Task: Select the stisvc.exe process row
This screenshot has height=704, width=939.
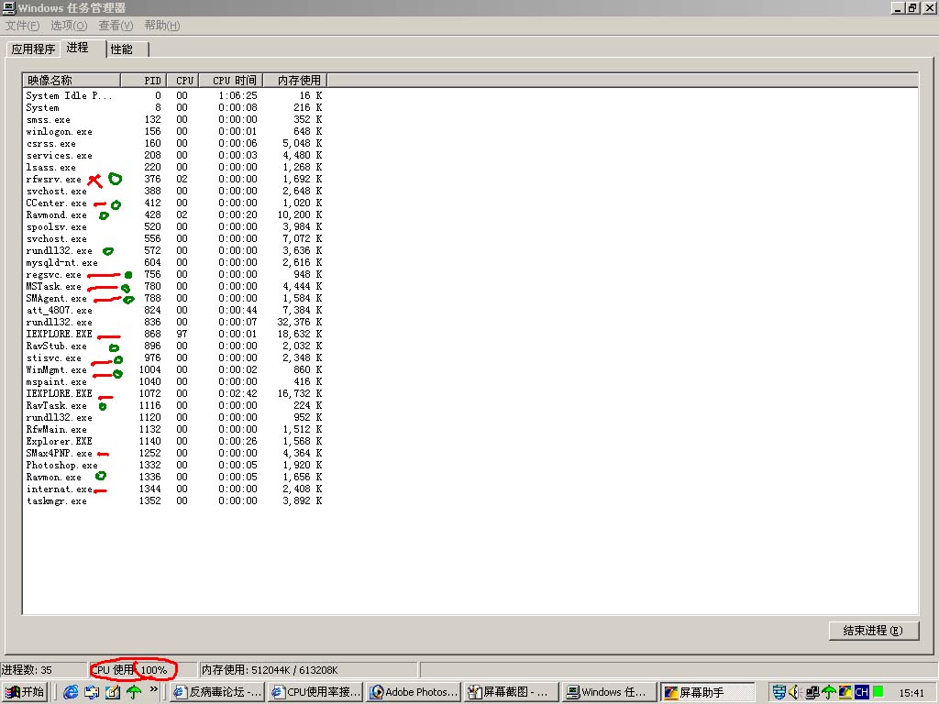Action: 174,358
